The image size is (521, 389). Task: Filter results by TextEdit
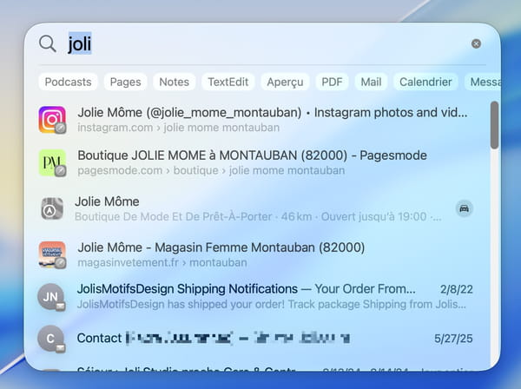click(228, 82)
